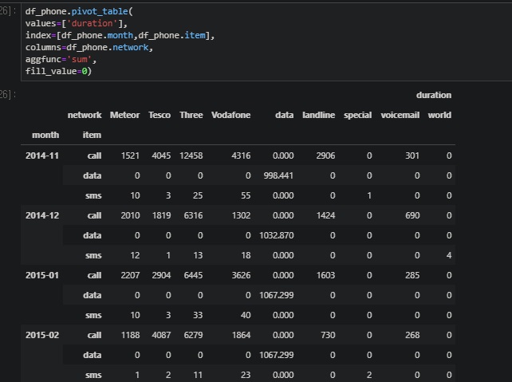512x382 pixels.
Task: Click the voicemail value 301
Action: coord(412,156)
